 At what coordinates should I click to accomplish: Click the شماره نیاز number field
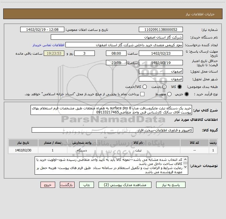click(x=161, y=30)
